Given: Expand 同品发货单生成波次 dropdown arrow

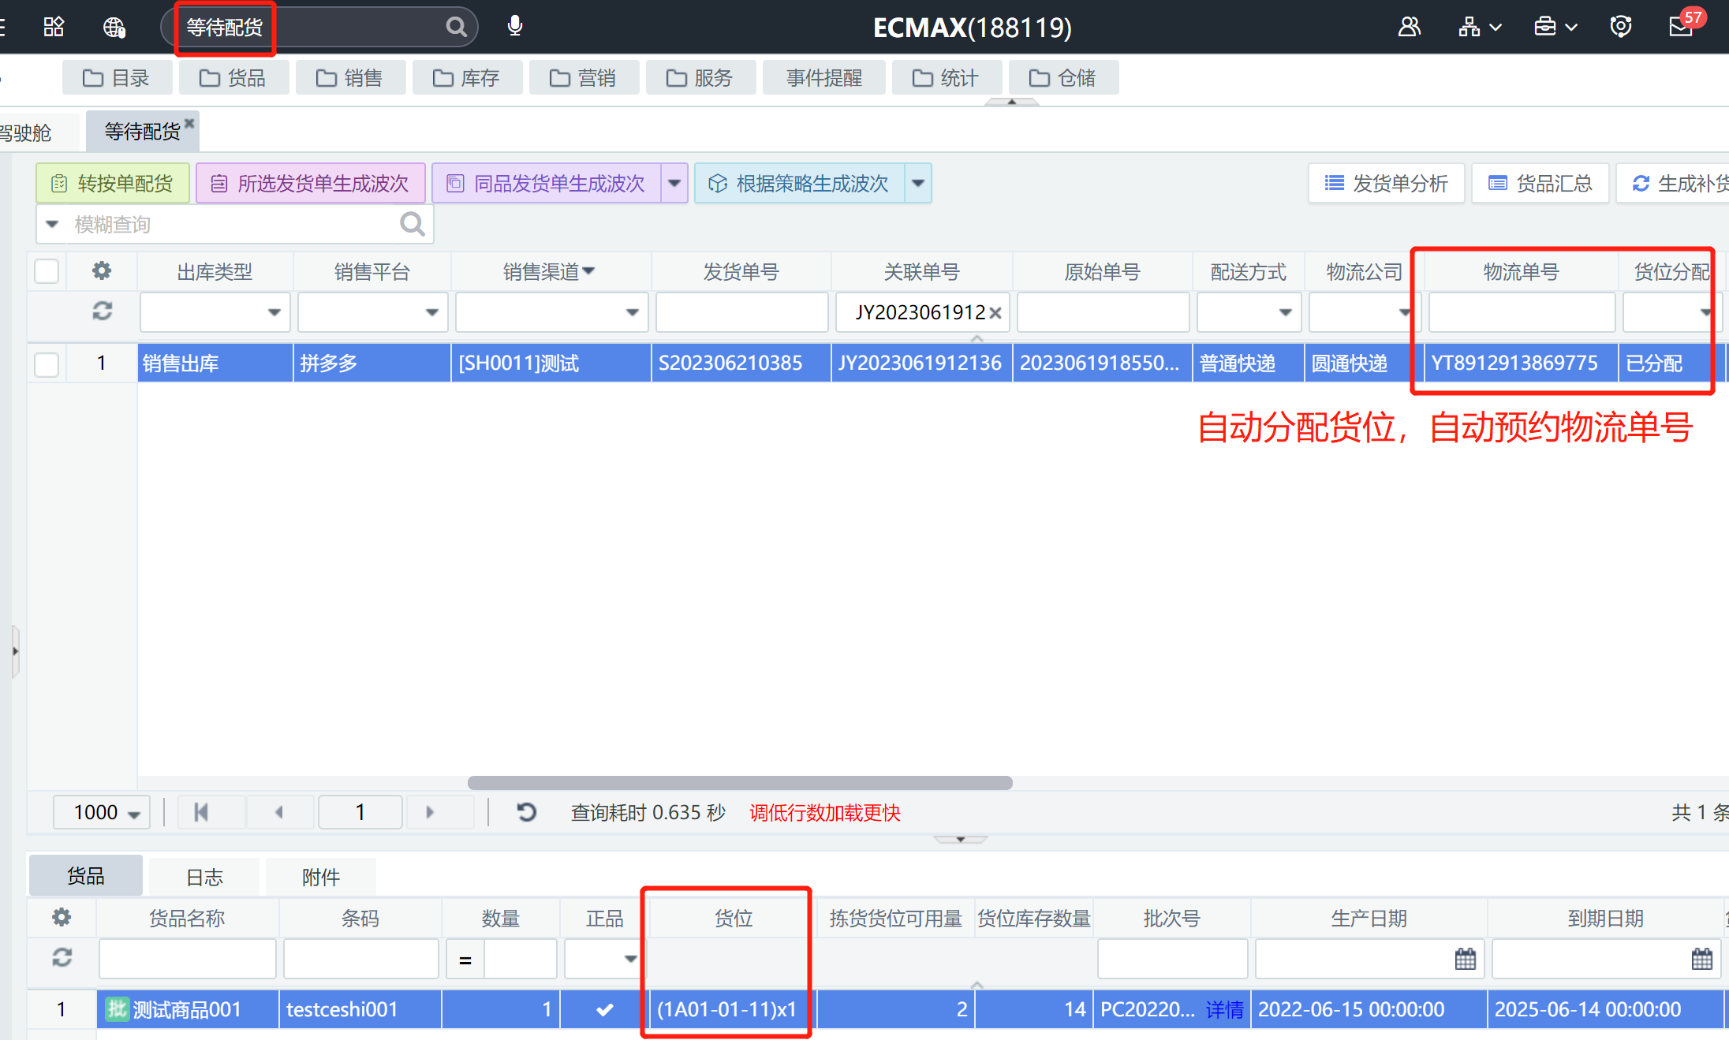Looking at the screenshot, I should click(674, 183).
